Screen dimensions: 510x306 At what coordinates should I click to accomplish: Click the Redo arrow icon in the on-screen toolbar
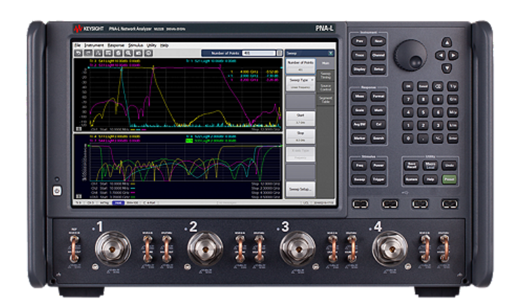[88, 53]
